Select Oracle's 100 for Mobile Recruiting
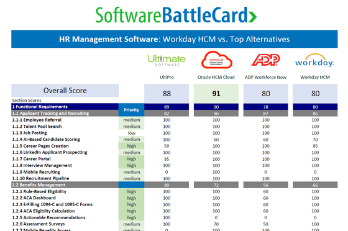 [216, 172]
